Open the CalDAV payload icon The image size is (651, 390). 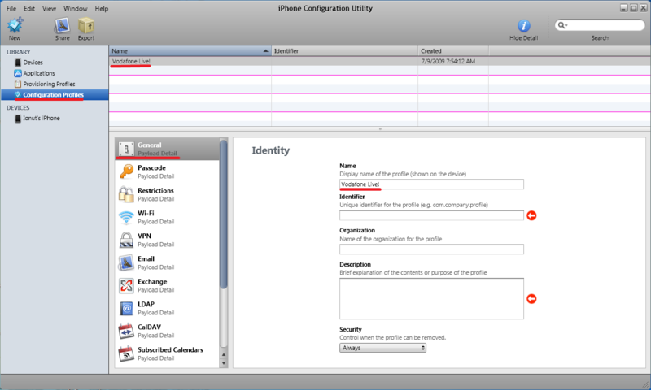tap(126, 331)
